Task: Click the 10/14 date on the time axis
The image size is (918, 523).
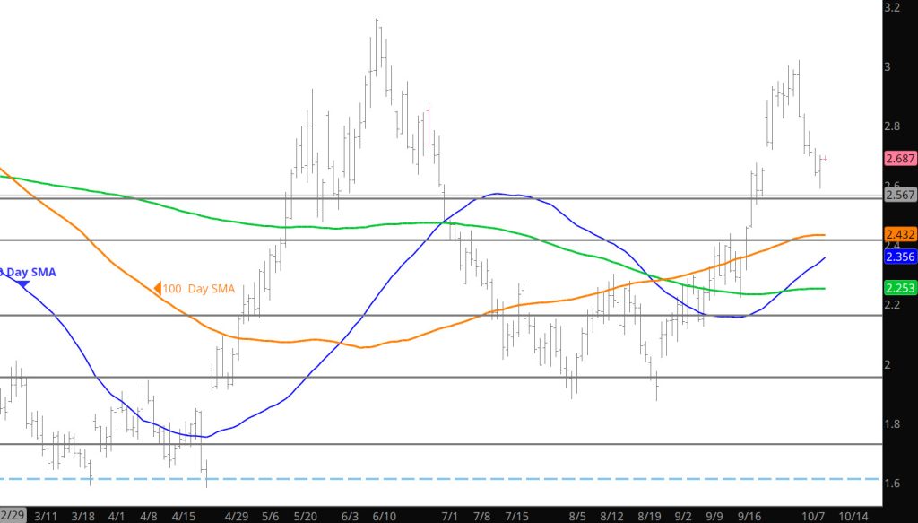Action: pos(853,516)
